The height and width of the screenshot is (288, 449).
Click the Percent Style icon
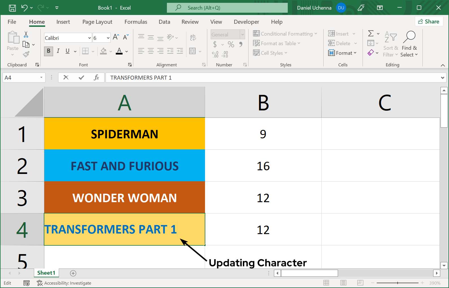pyautogui.click(x=231, y=44)
